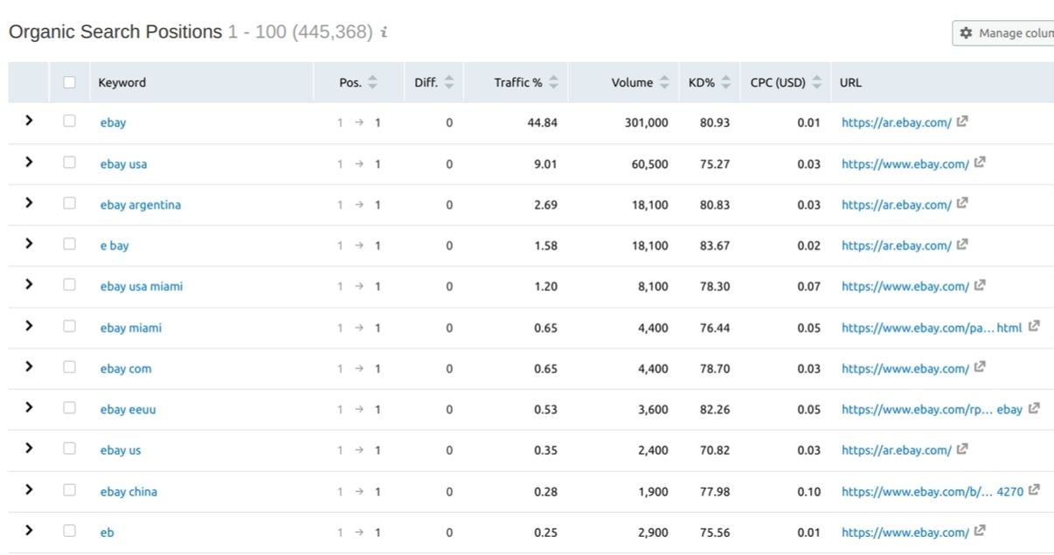The image size is (1054, 555).
Task: Expand the ebay us row
Action: (29, 448)
